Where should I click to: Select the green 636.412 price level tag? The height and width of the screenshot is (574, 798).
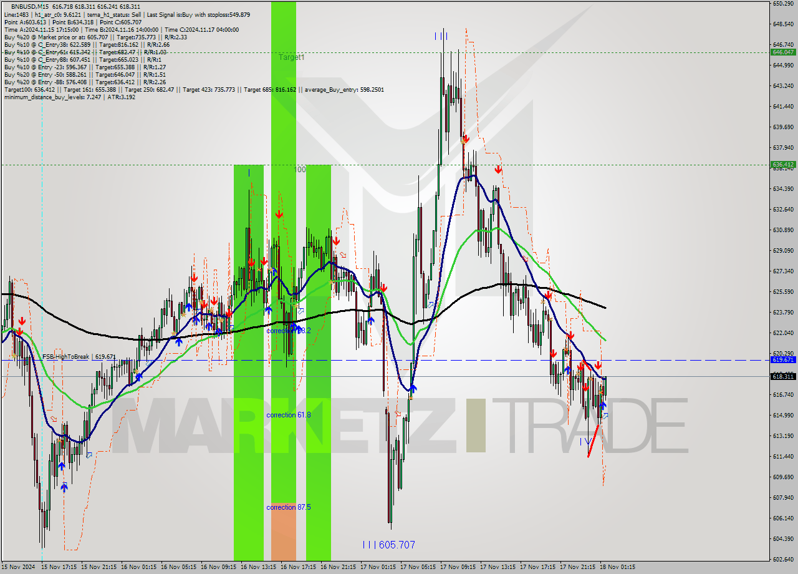(783, 165)
